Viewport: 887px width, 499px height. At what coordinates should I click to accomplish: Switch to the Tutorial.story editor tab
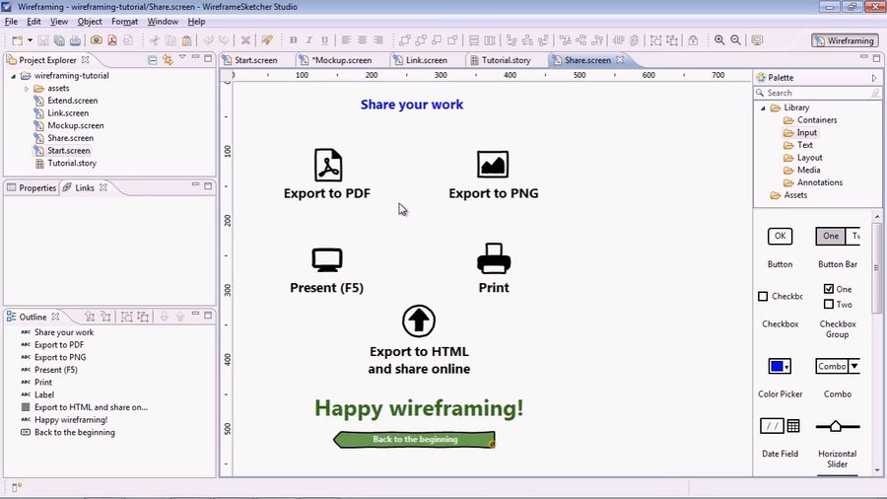coord(501,60)
